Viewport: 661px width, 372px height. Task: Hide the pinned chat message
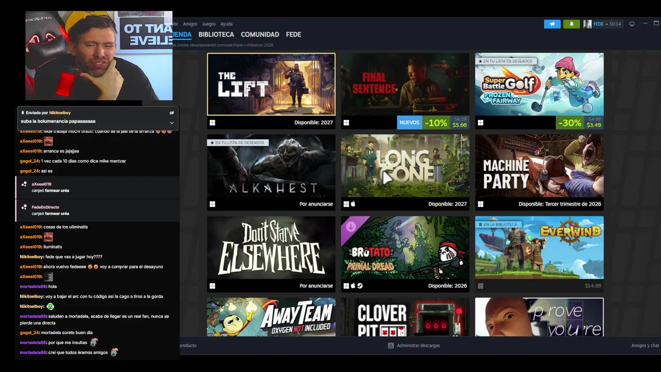click(171, 113)
